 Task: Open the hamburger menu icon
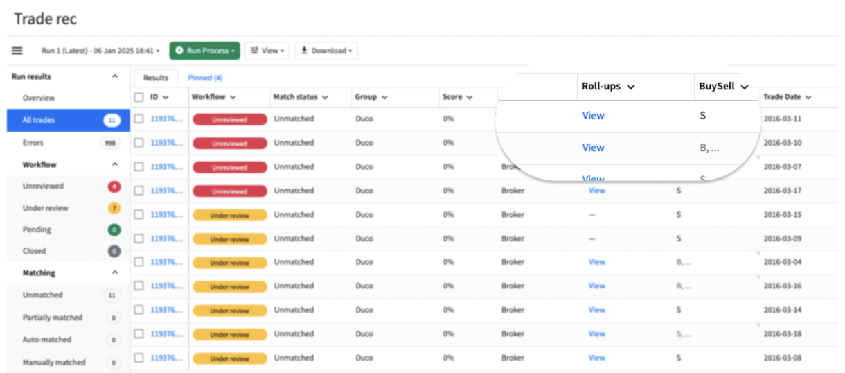[x=17, y=51]
